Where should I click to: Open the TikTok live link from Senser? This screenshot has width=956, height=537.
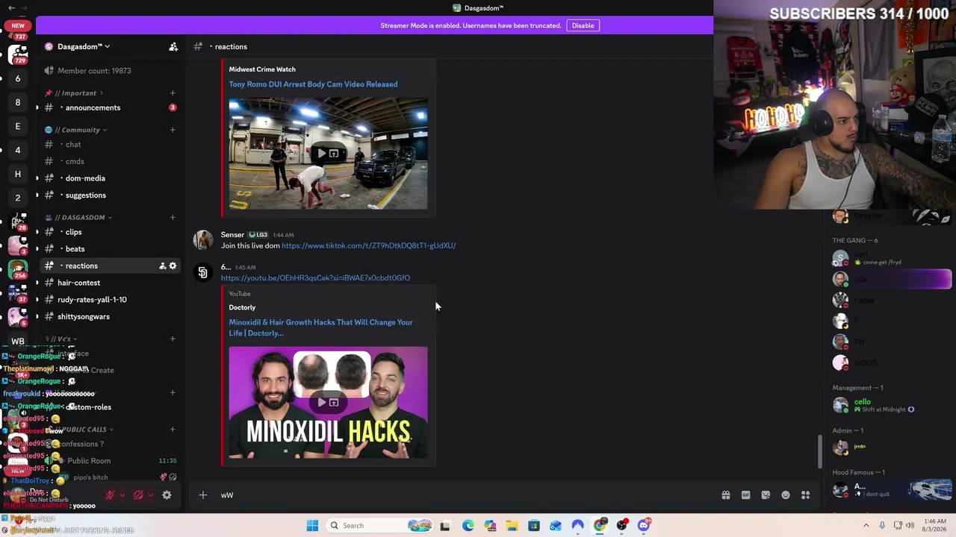pos(368,245)
